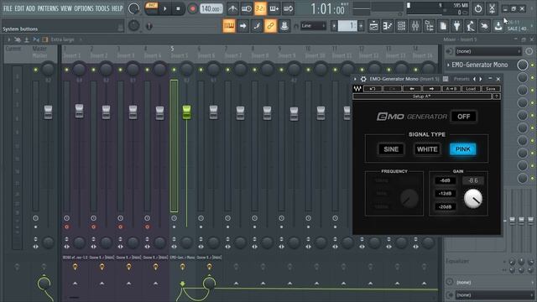Arm Insert 1 record disk button

click(67, 226)
